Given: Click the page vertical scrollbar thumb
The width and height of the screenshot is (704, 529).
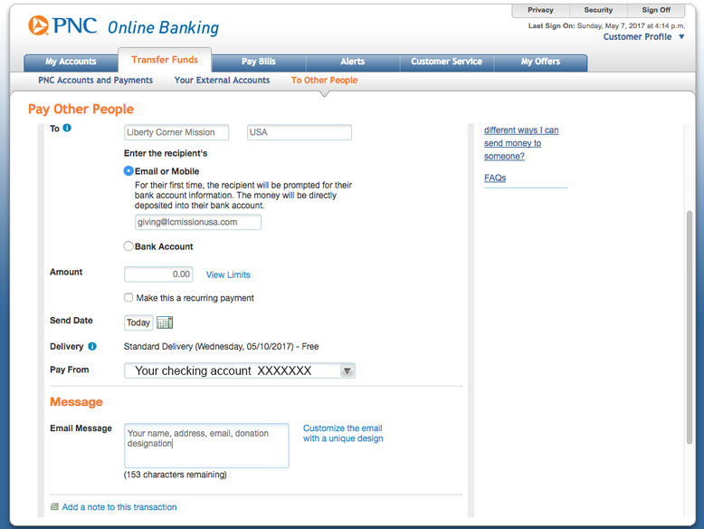Looking at the screenshot, I should (690, 327).
